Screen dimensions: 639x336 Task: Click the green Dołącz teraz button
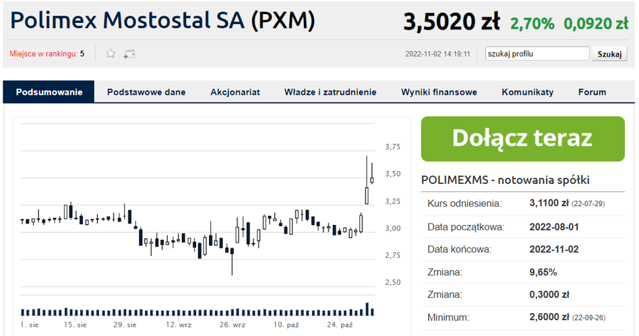pos(523,139)
